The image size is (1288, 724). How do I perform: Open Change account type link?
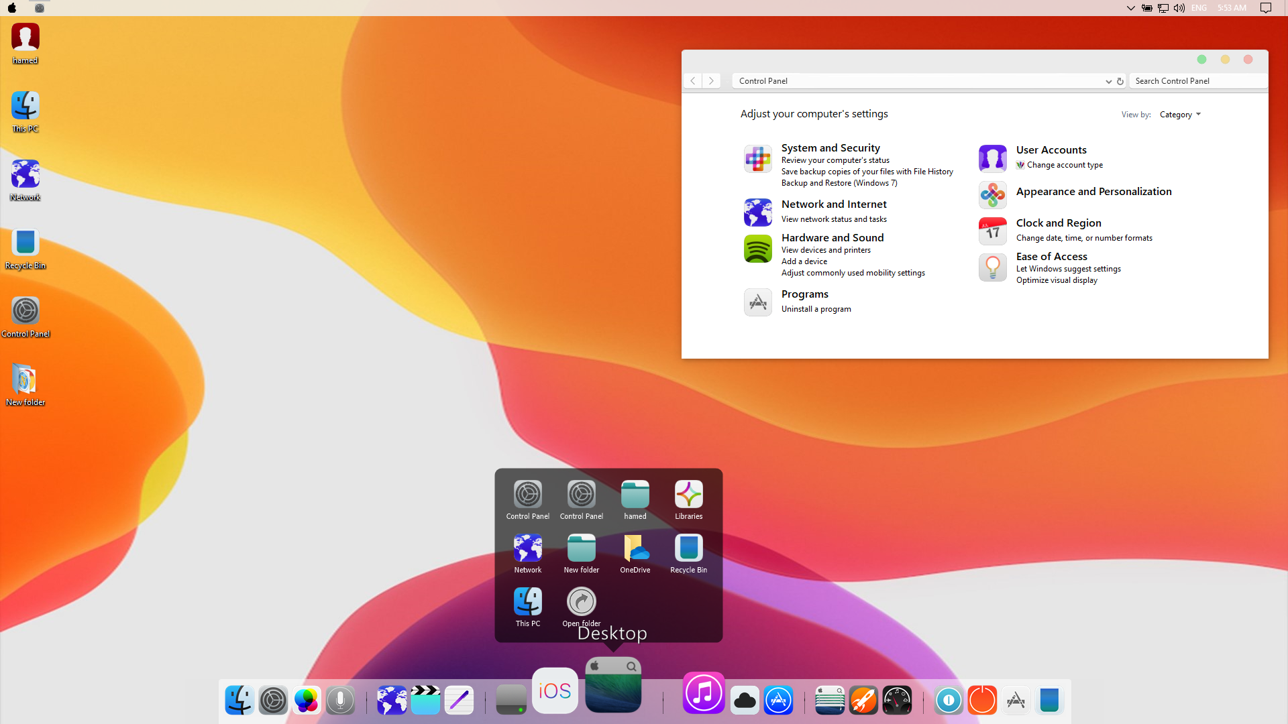[1064, 165]
